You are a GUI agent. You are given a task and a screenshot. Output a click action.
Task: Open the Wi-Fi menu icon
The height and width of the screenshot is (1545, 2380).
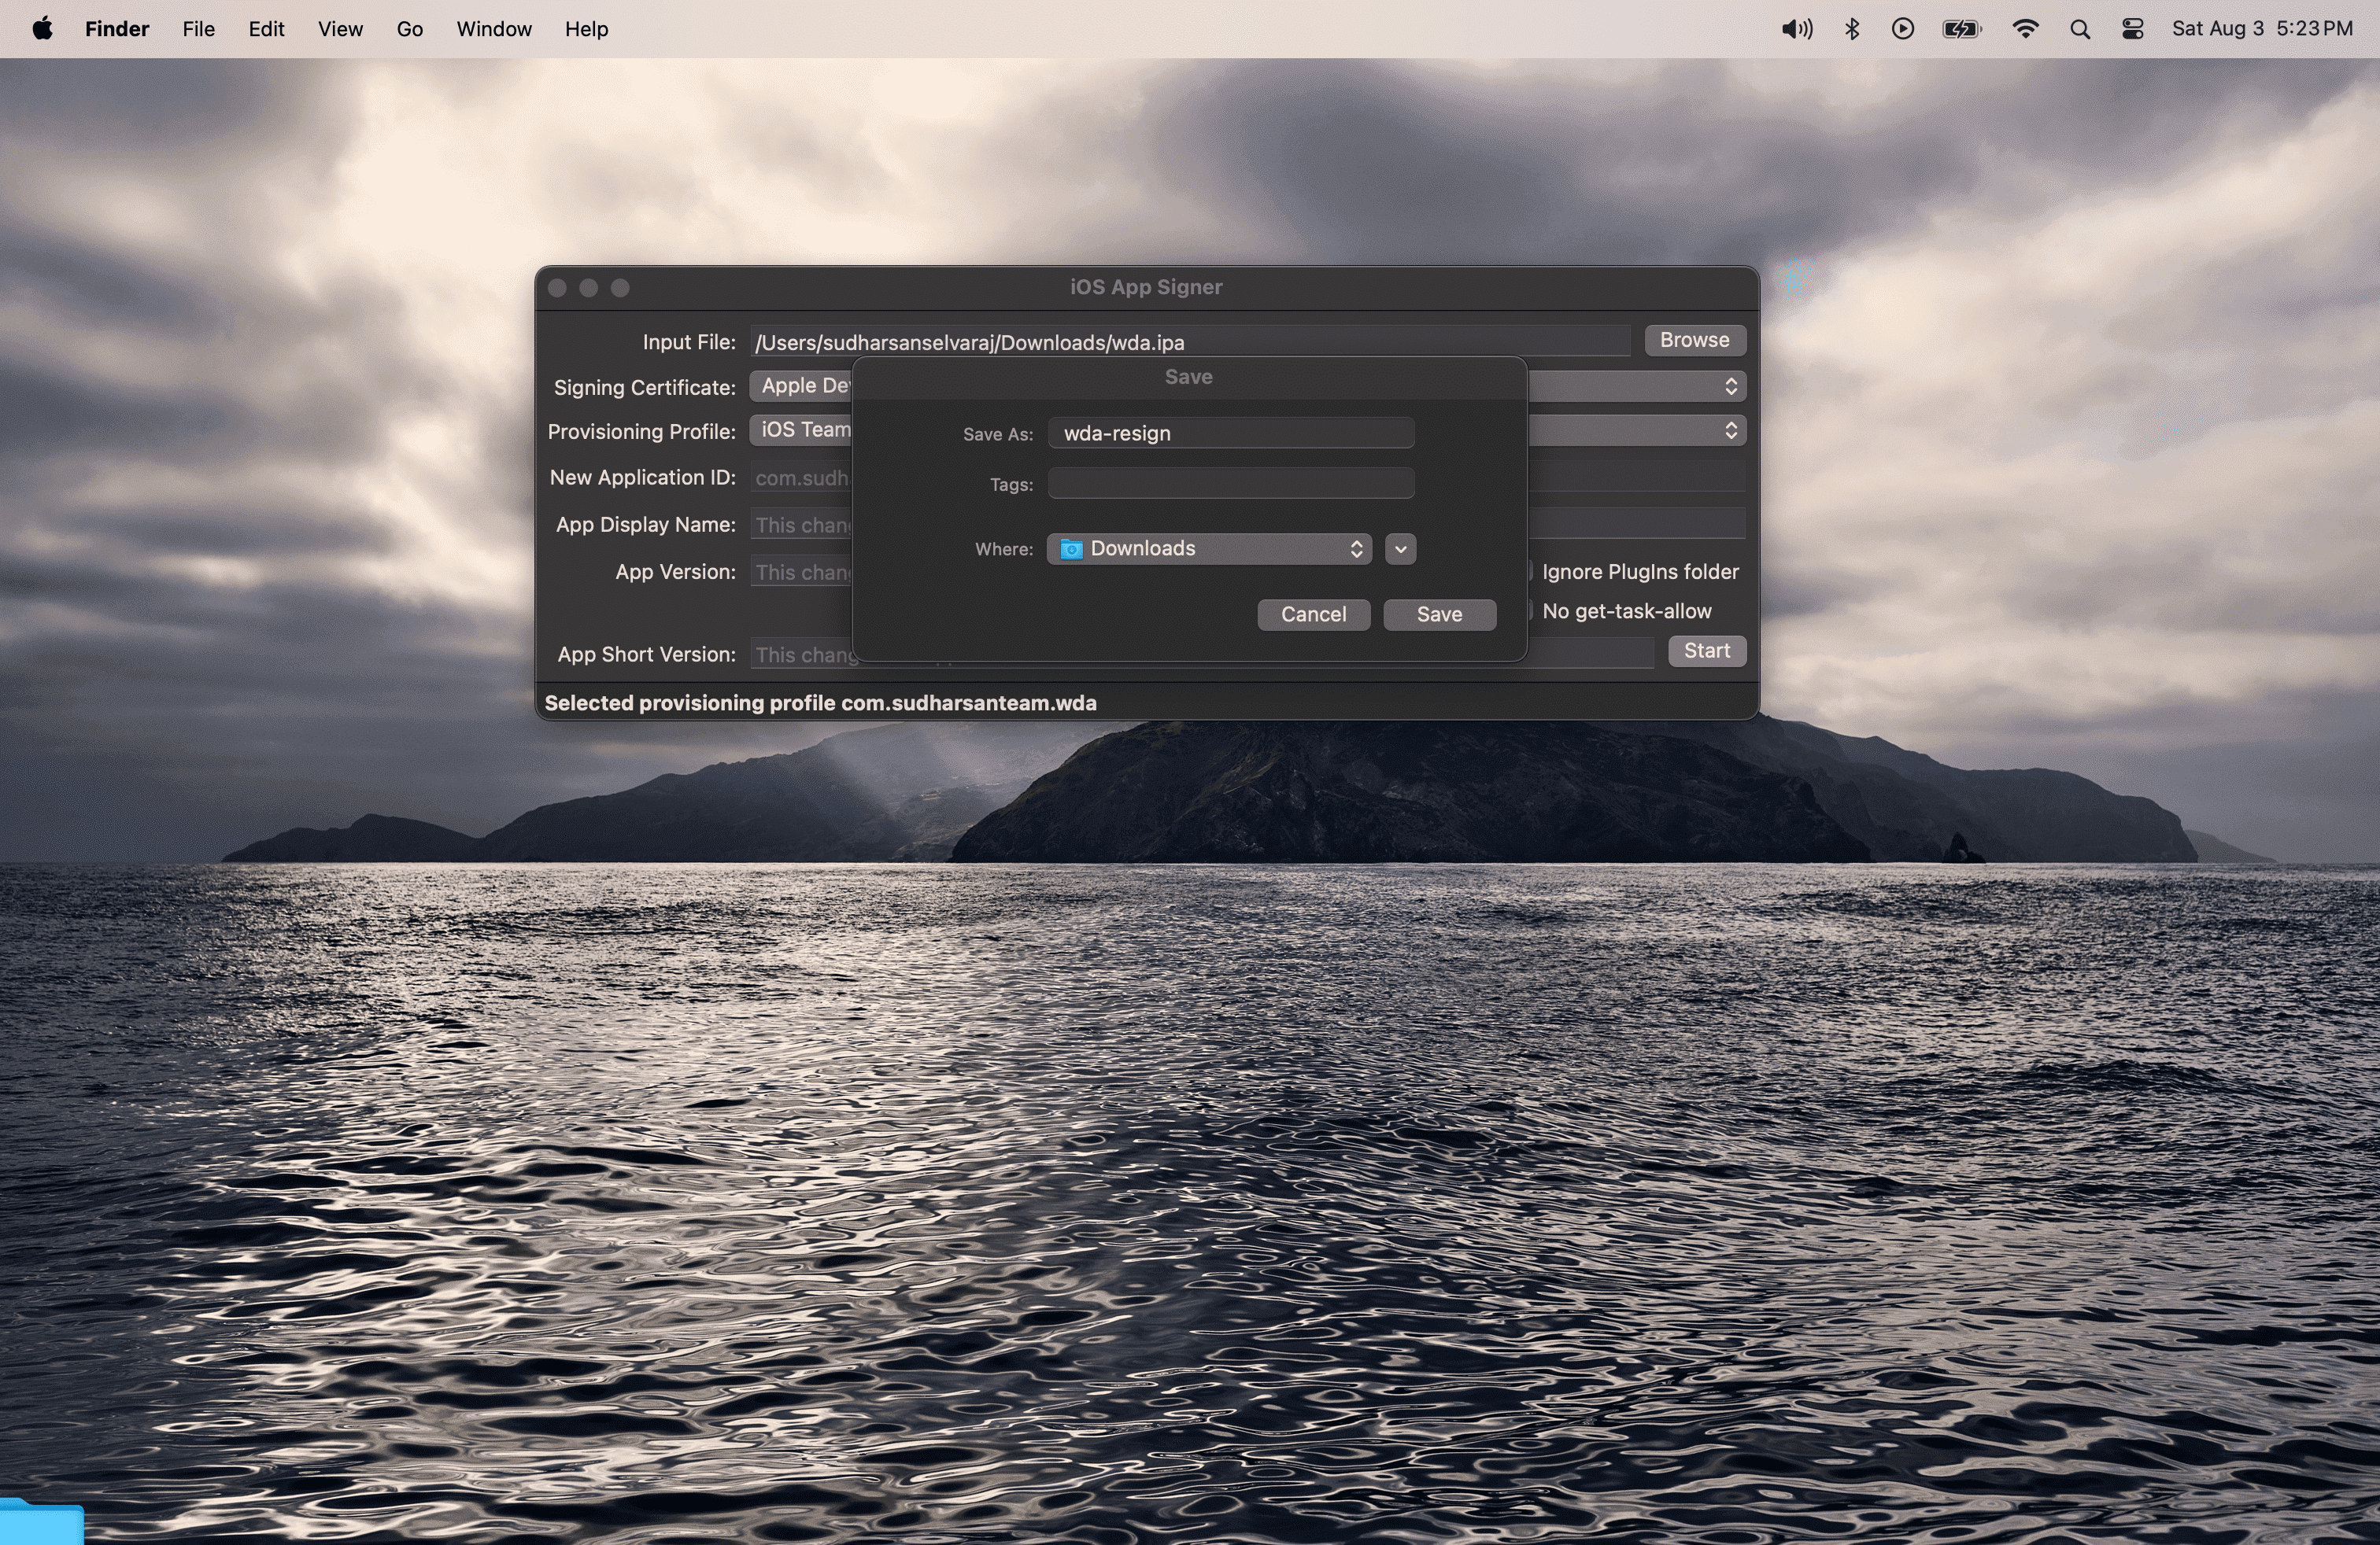click(x=2025, y=29)
